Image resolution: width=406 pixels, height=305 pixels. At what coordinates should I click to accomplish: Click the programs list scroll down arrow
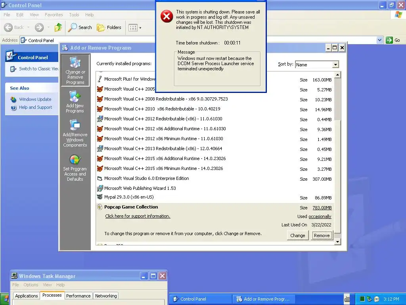[337, 241]
